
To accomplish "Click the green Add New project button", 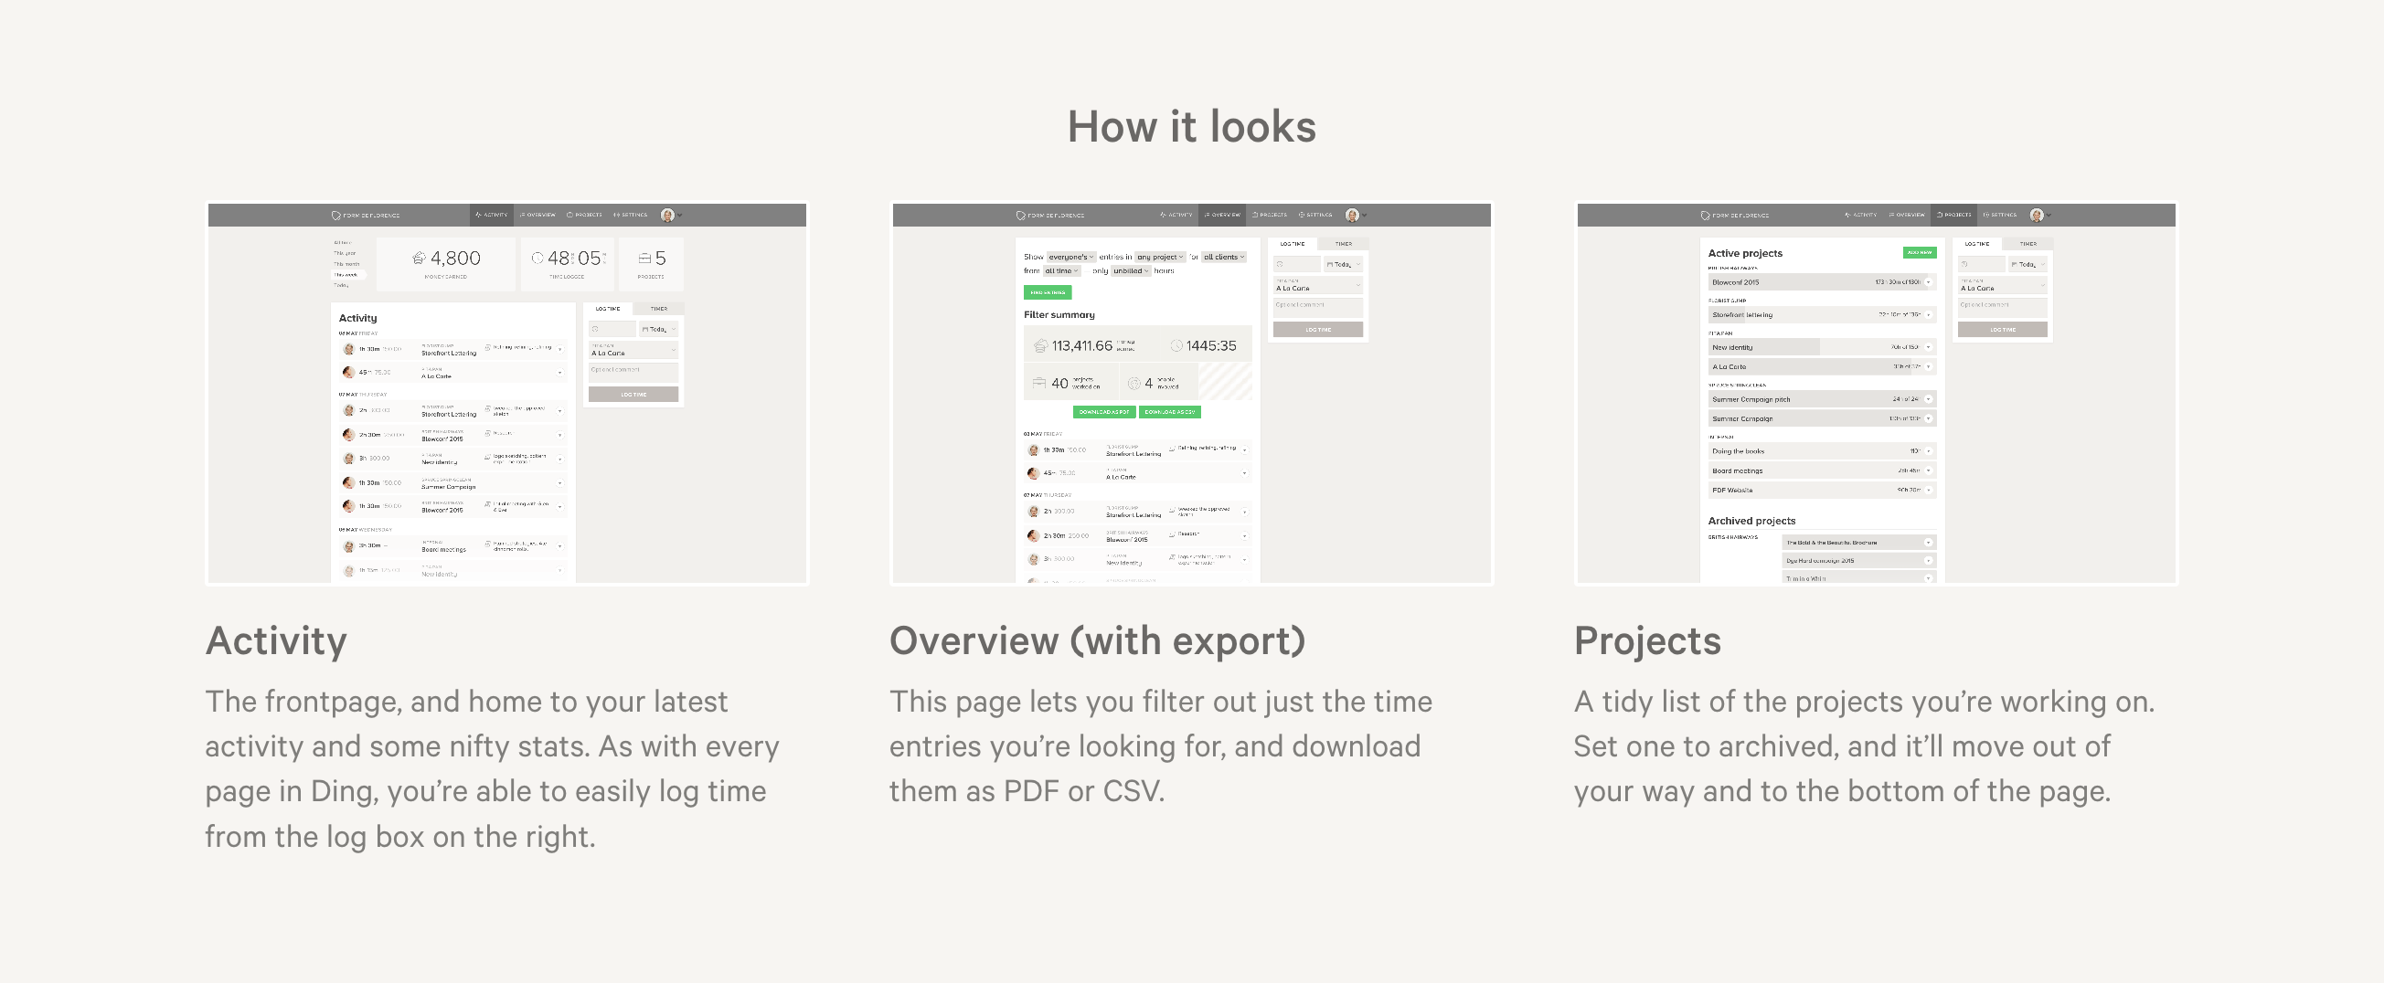I will pos(1920,252).
